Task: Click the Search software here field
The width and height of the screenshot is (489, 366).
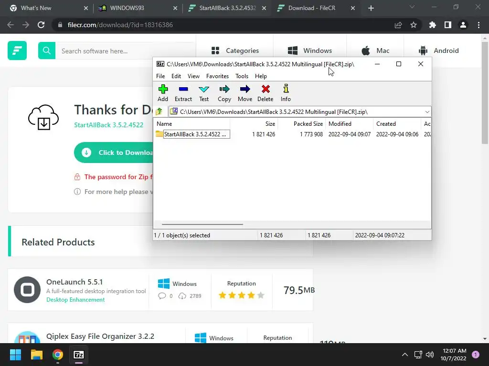Action: (x=125, y=51)
